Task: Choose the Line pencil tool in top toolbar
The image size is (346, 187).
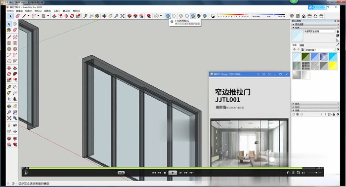Action: pyautogui.click(x=24, y=16)
